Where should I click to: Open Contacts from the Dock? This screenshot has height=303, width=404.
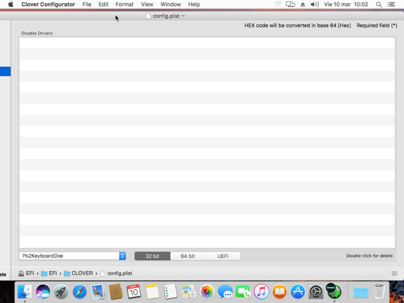(116, 291)
